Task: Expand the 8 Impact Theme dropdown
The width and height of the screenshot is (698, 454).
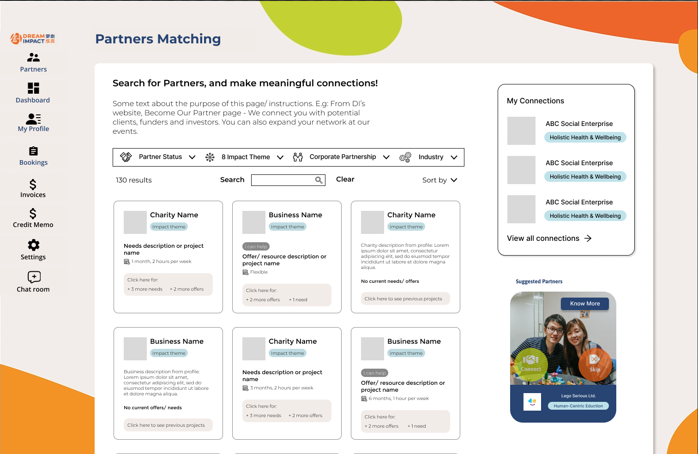Action: coord(280,157)
